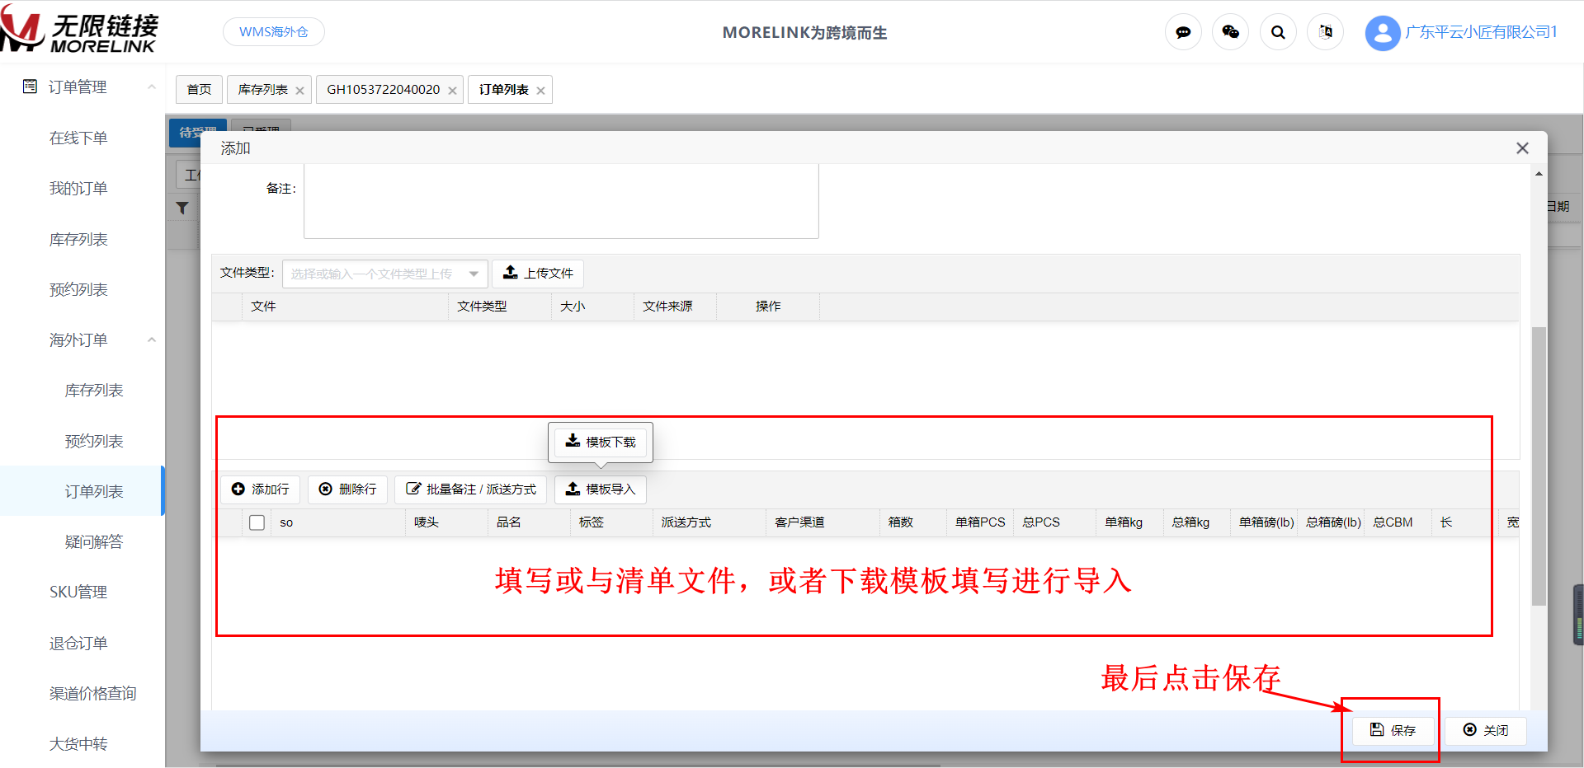Tick the select-all checkbox beside so column

257,522
